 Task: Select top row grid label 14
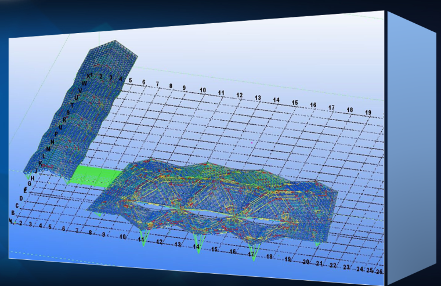click(276, 100)
